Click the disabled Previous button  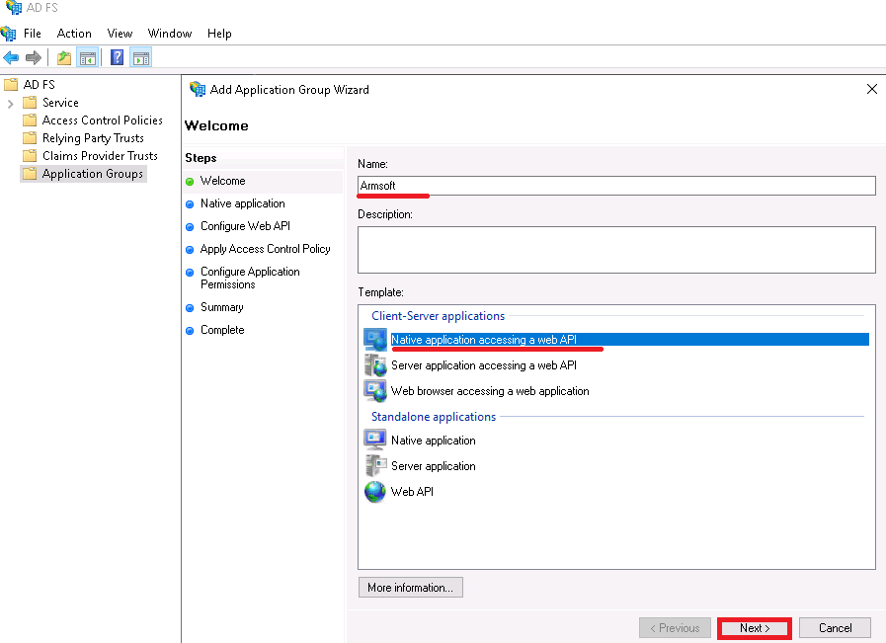(675, 628)
